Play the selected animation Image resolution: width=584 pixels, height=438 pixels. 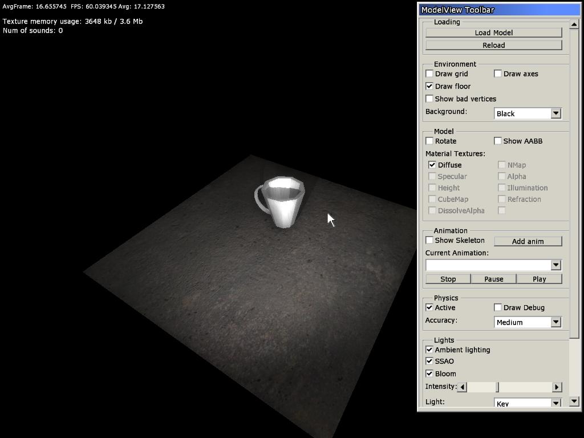[x=539, y=279]
